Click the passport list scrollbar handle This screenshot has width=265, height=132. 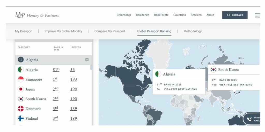(x=91, y=67)
